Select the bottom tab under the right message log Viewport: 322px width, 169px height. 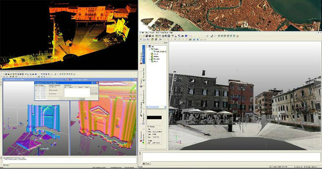[146, 163]
